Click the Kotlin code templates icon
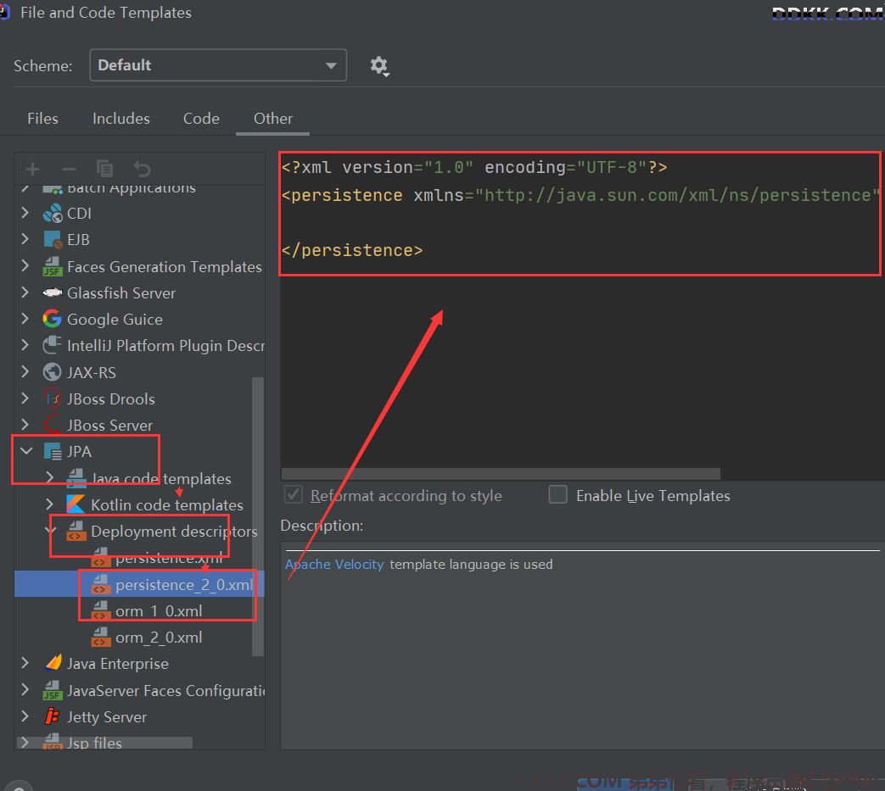 pyautogui.click(x=76, y=504)
